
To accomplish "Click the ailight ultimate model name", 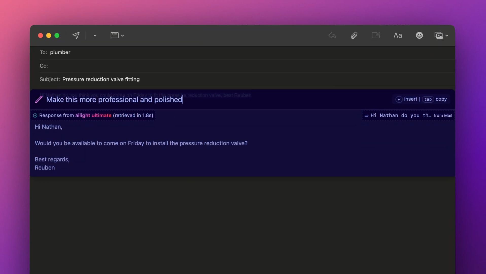I will (93, 115).
